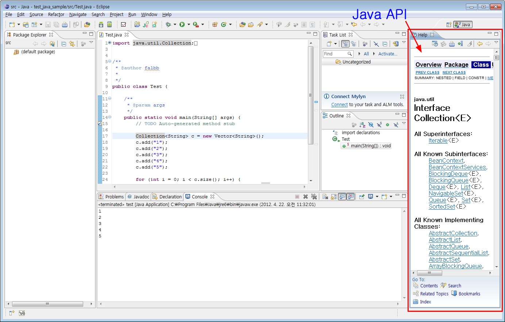Collapse the main method fold on line 14
Image resolution: width=505 pixels, height=322 pixels.
tap(109, 117)
